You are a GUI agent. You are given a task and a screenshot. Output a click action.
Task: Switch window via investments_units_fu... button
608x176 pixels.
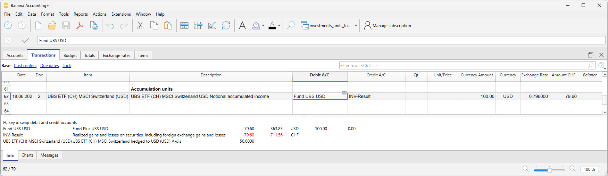(326, 25)
